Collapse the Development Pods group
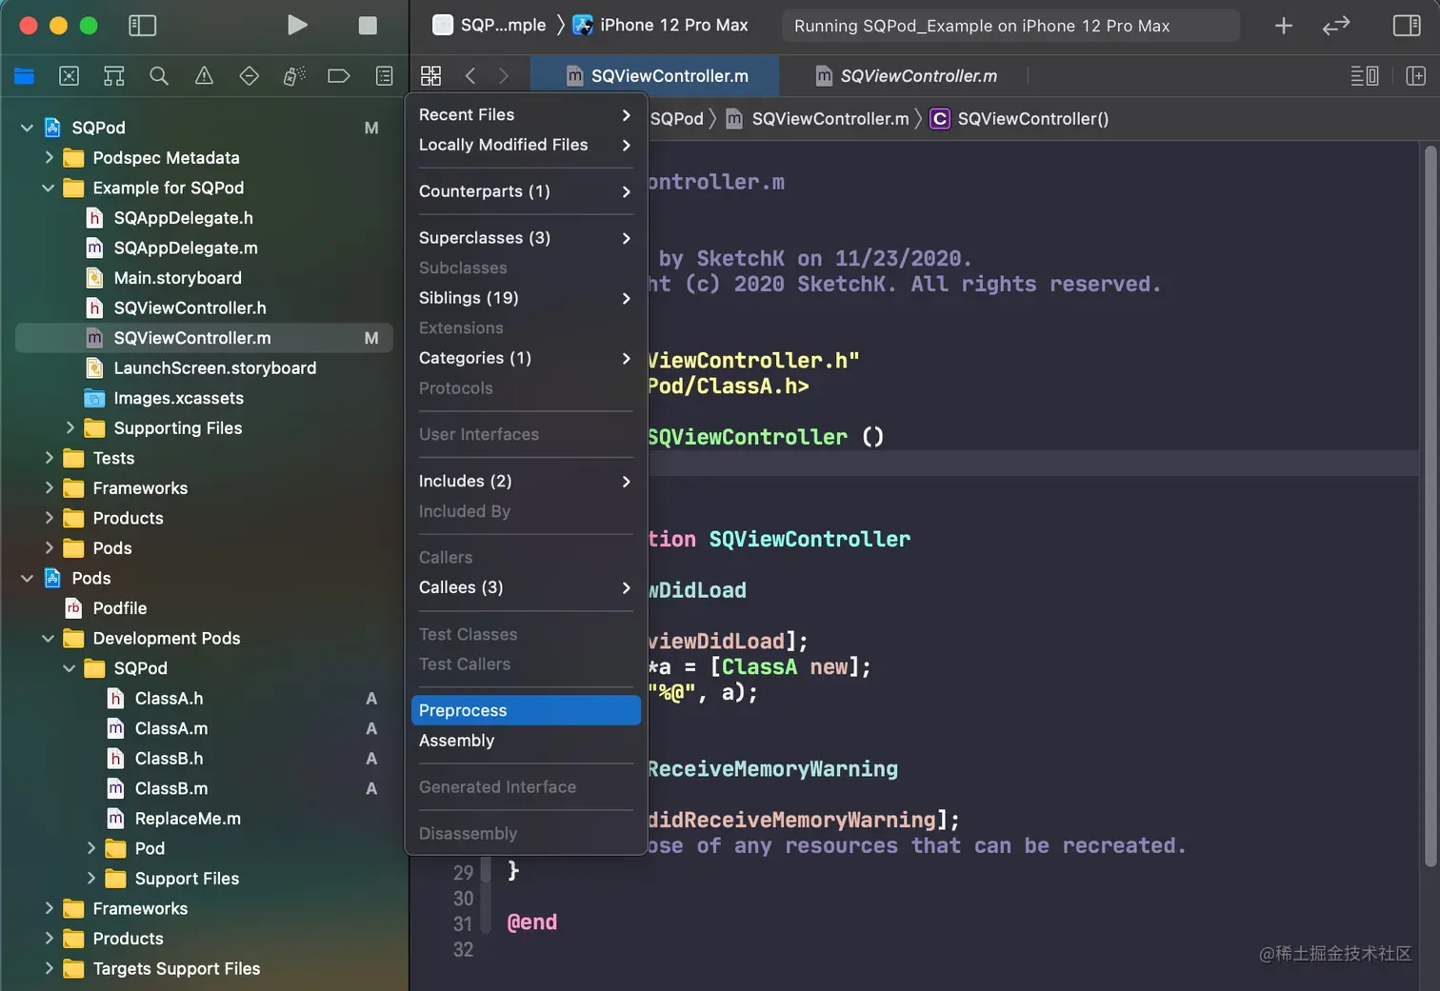Screen dimensions: 1440x991 point(49,638)
